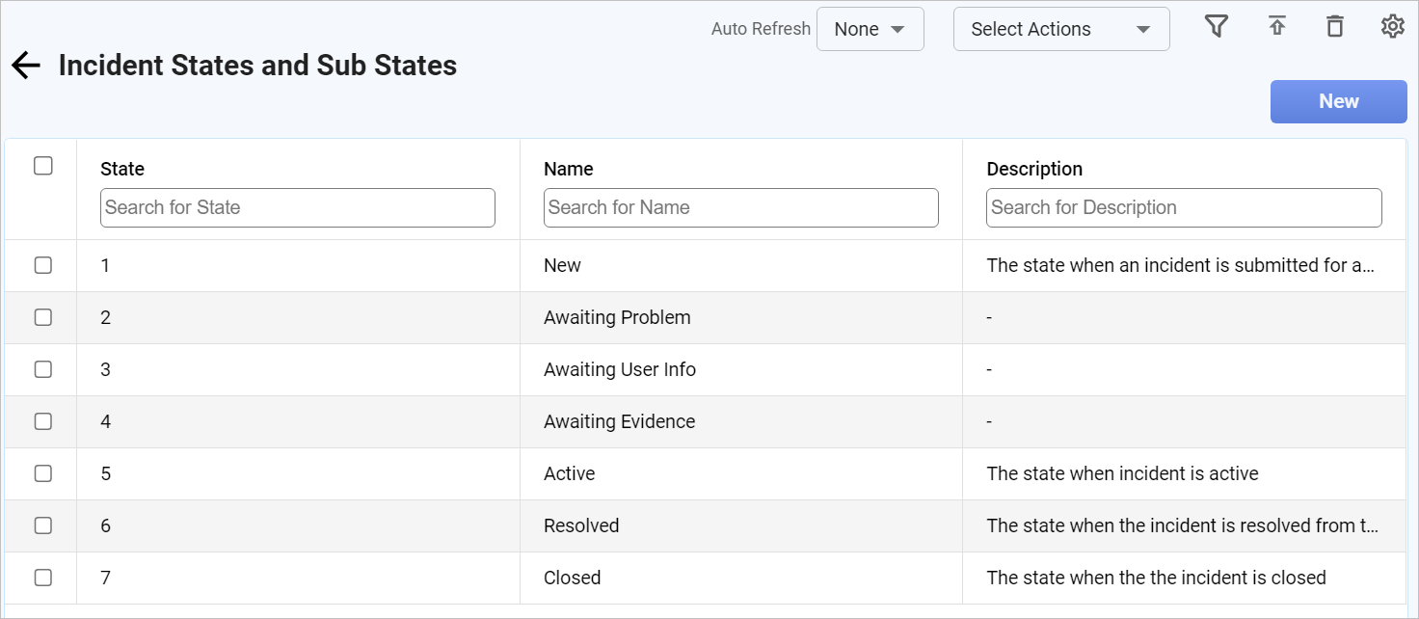Click the State column header
Image resolution: width=1419 pixels, height=619 pixels.
122,169
